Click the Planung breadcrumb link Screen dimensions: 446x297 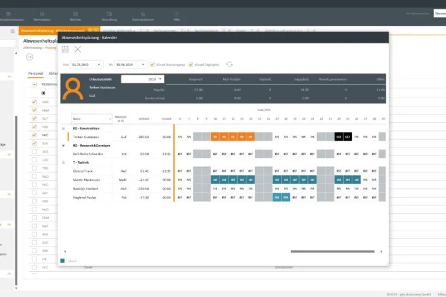[x=51, y=48]
